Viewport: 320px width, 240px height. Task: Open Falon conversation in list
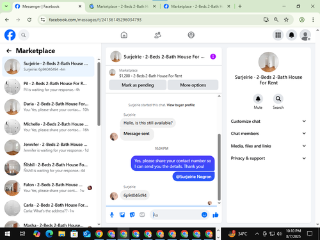48,188
